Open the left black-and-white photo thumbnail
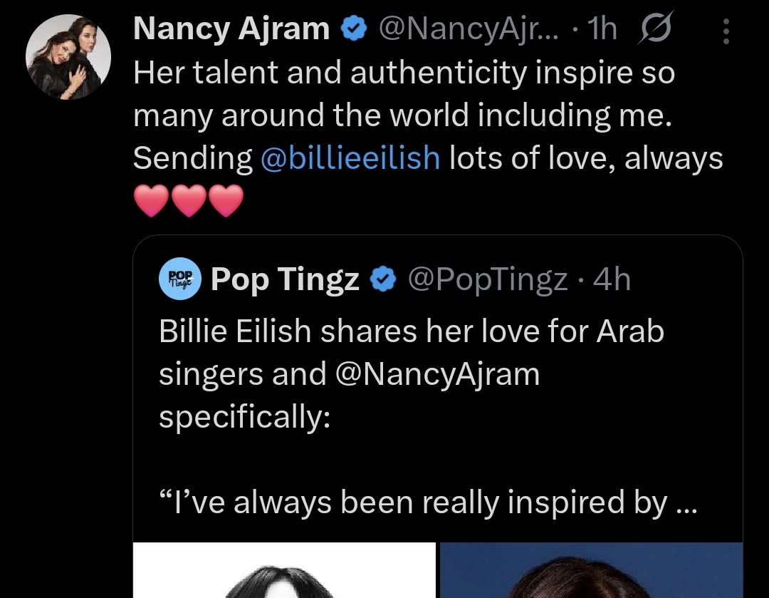 pos(285,570)
